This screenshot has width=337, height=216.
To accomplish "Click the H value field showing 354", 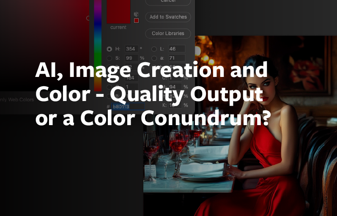I will tap(131, 49).
